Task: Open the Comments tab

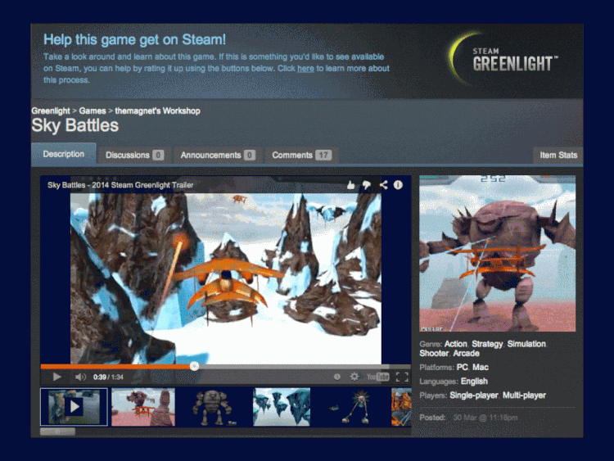Action: click(x=302, y=155)
